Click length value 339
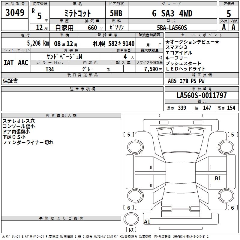 (x=182, y=108)
